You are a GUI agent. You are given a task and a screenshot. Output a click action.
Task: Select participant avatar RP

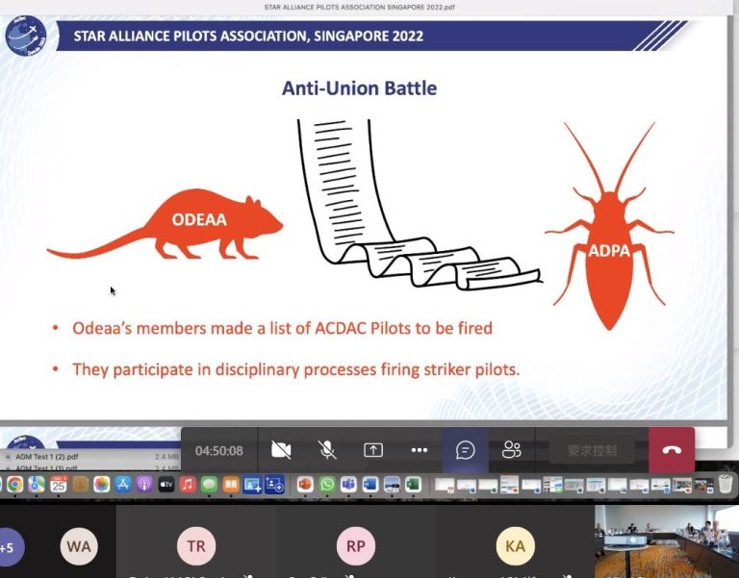tap(356, 546)
